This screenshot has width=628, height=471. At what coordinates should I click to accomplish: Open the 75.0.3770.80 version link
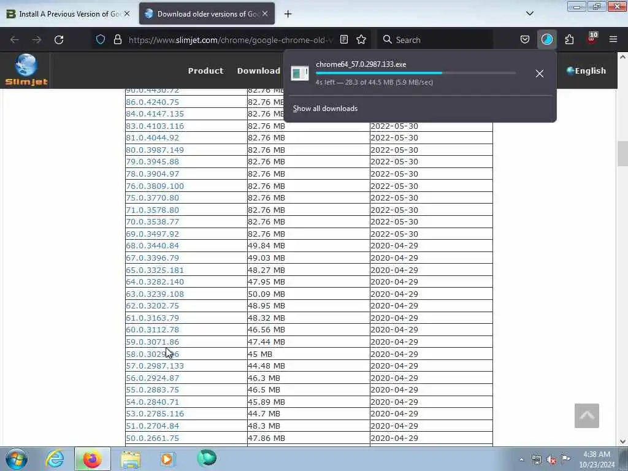pos(152,198)
